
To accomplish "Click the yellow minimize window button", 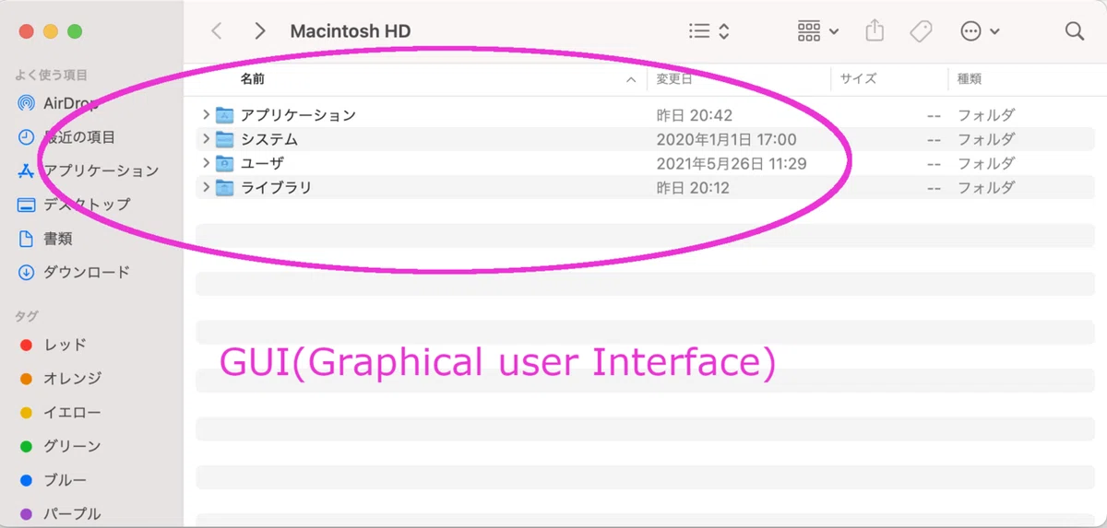I will (x=51, y=31).
